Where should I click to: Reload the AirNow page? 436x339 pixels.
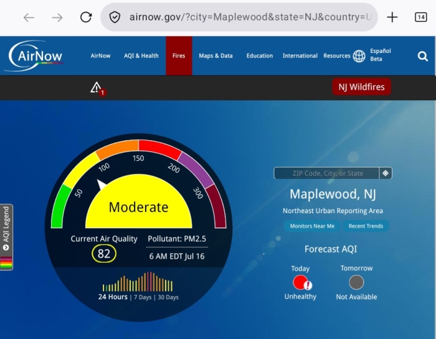tap(86, 17)
